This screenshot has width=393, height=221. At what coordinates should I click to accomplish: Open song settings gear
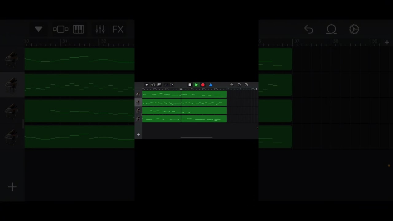[x=246, y=85]
